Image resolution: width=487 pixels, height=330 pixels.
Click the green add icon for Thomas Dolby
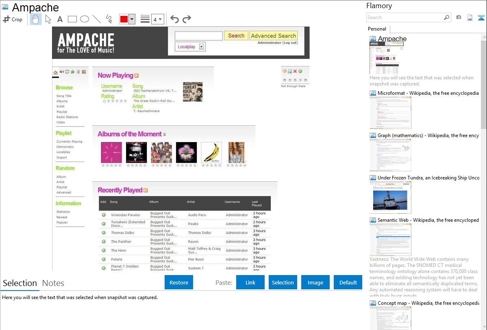pyautogui.click(x=103, y=233)
